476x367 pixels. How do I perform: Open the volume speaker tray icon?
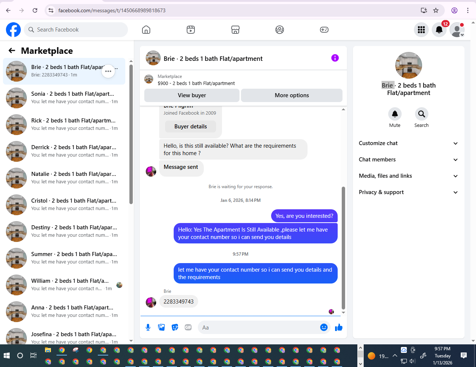412,361
